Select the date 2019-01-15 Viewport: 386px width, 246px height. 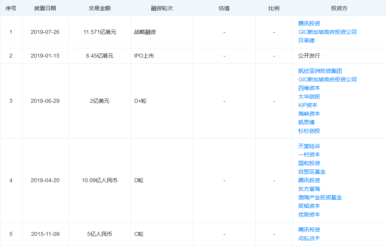click(x=45, y=56)
